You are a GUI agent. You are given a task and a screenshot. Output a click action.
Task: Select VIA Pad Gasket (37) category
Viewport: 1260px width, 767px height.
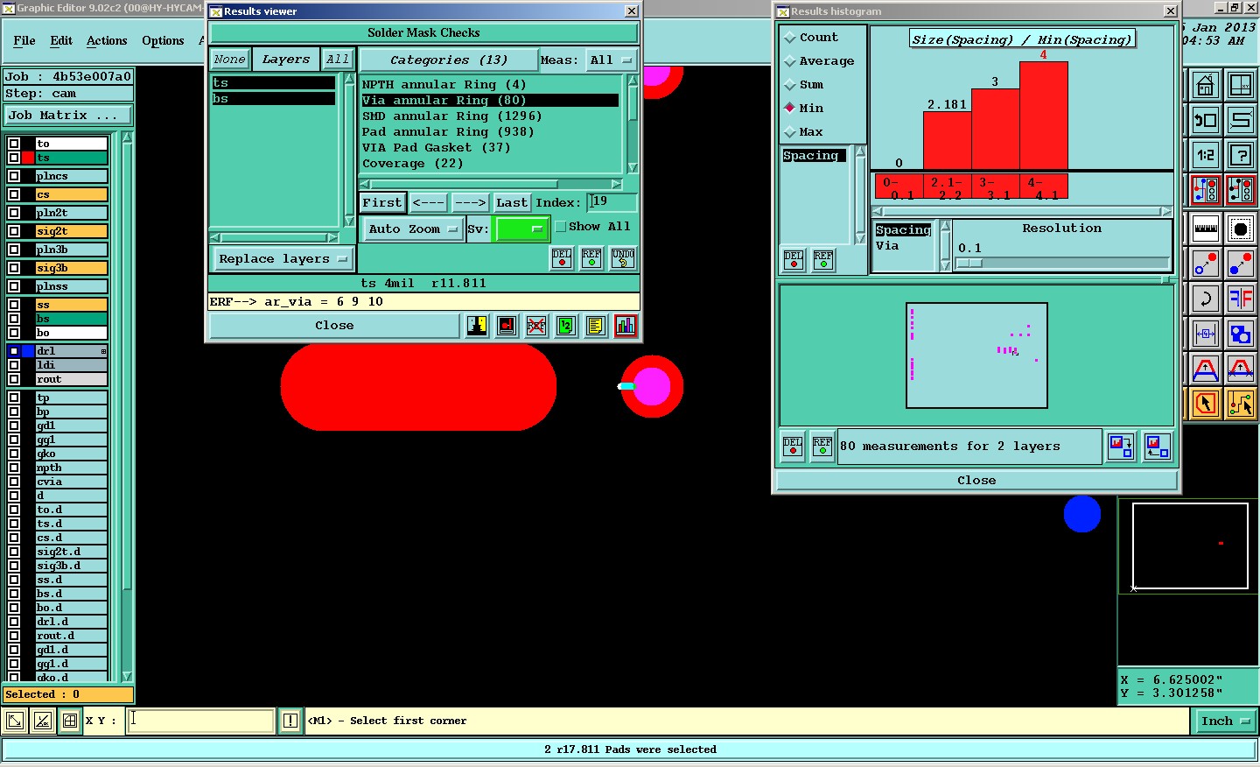click(436, 148)
